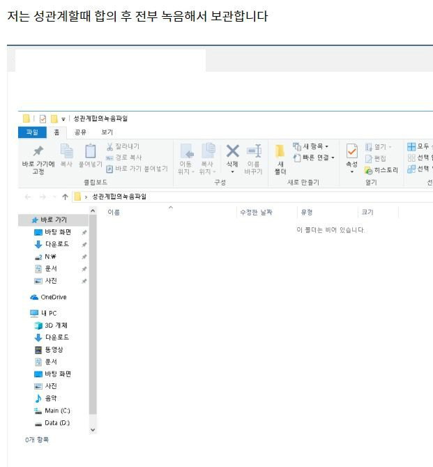Switch to the 공유 ribbon tab
Viewport: 433px width, 467px height.
[x=80, y=132]
